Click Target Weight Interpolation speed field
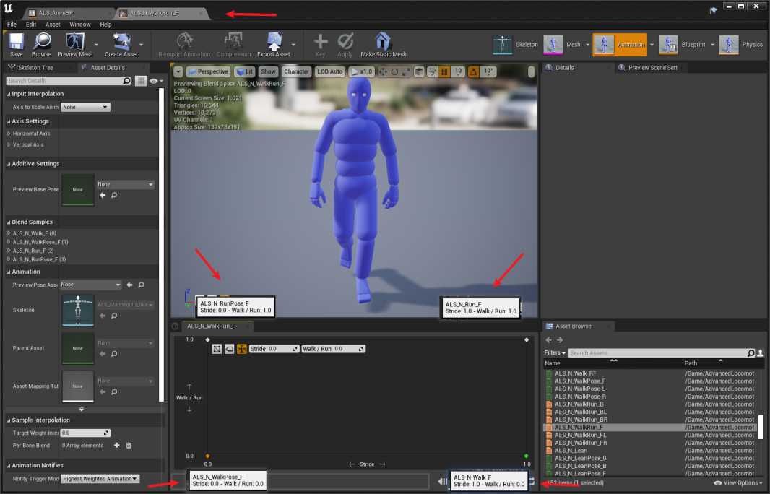This screenshot has width=770, height=494. tap(85, 433)
